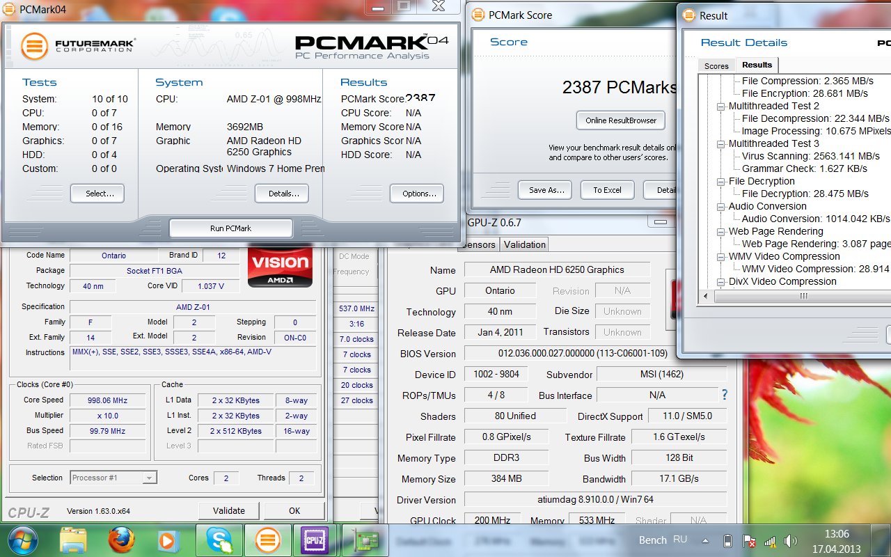Viewport: 891px width, 557px height.
Task: Select File Encryption: 28.681 MB/s row
Action: click(805, 94)
